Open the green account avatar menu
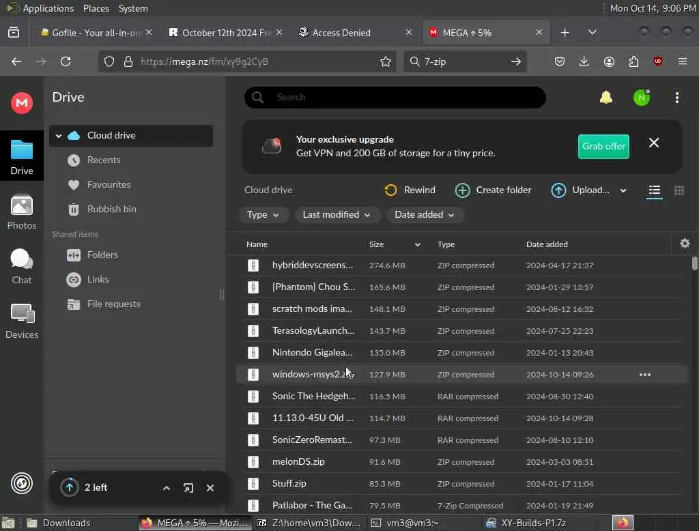Screen dimensions: 699x531 click(642, 97)
